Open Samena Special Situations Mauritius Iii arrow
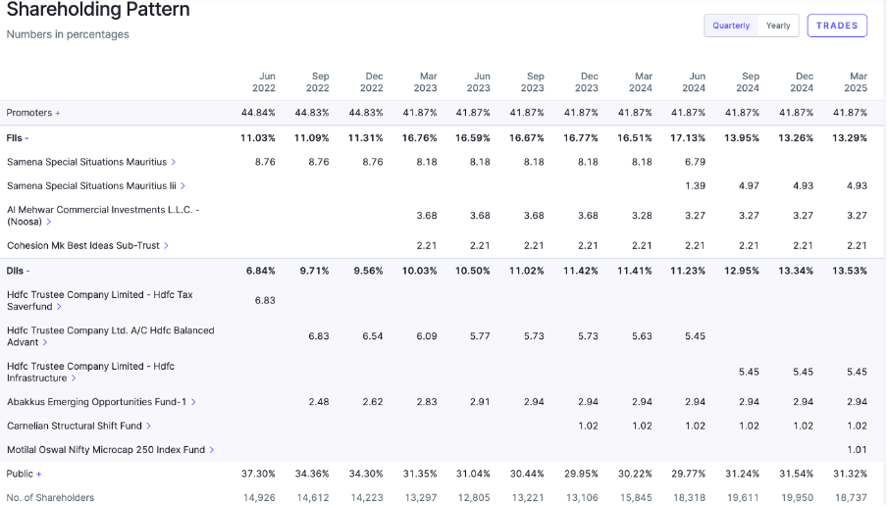 coord(183,185)
